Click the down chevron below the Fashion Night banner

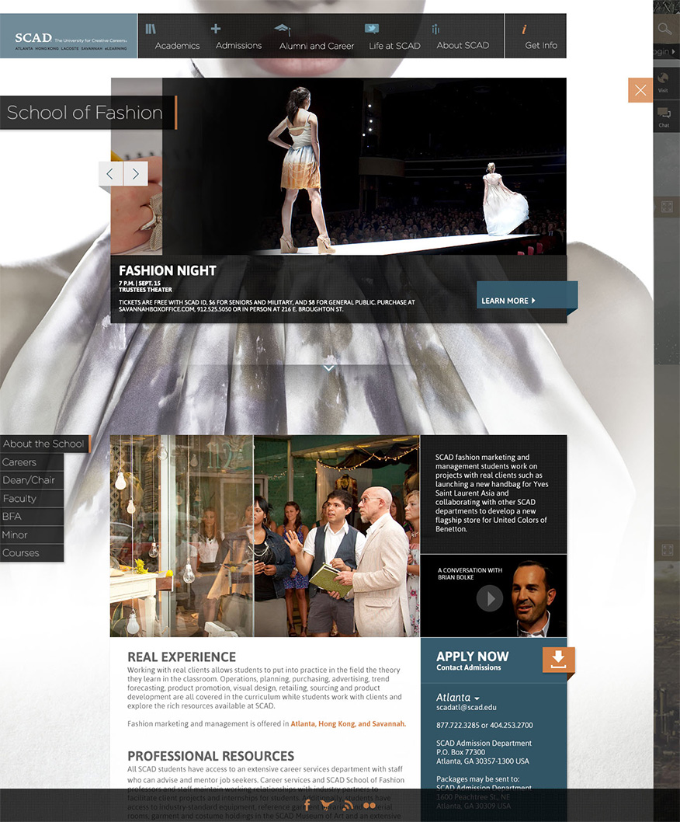click(328, 368)
